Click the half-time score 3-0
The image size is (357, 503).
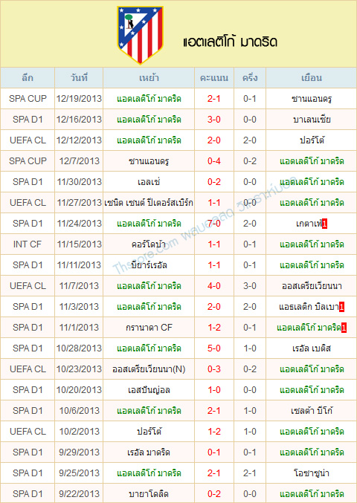click(x=250, y=286)
